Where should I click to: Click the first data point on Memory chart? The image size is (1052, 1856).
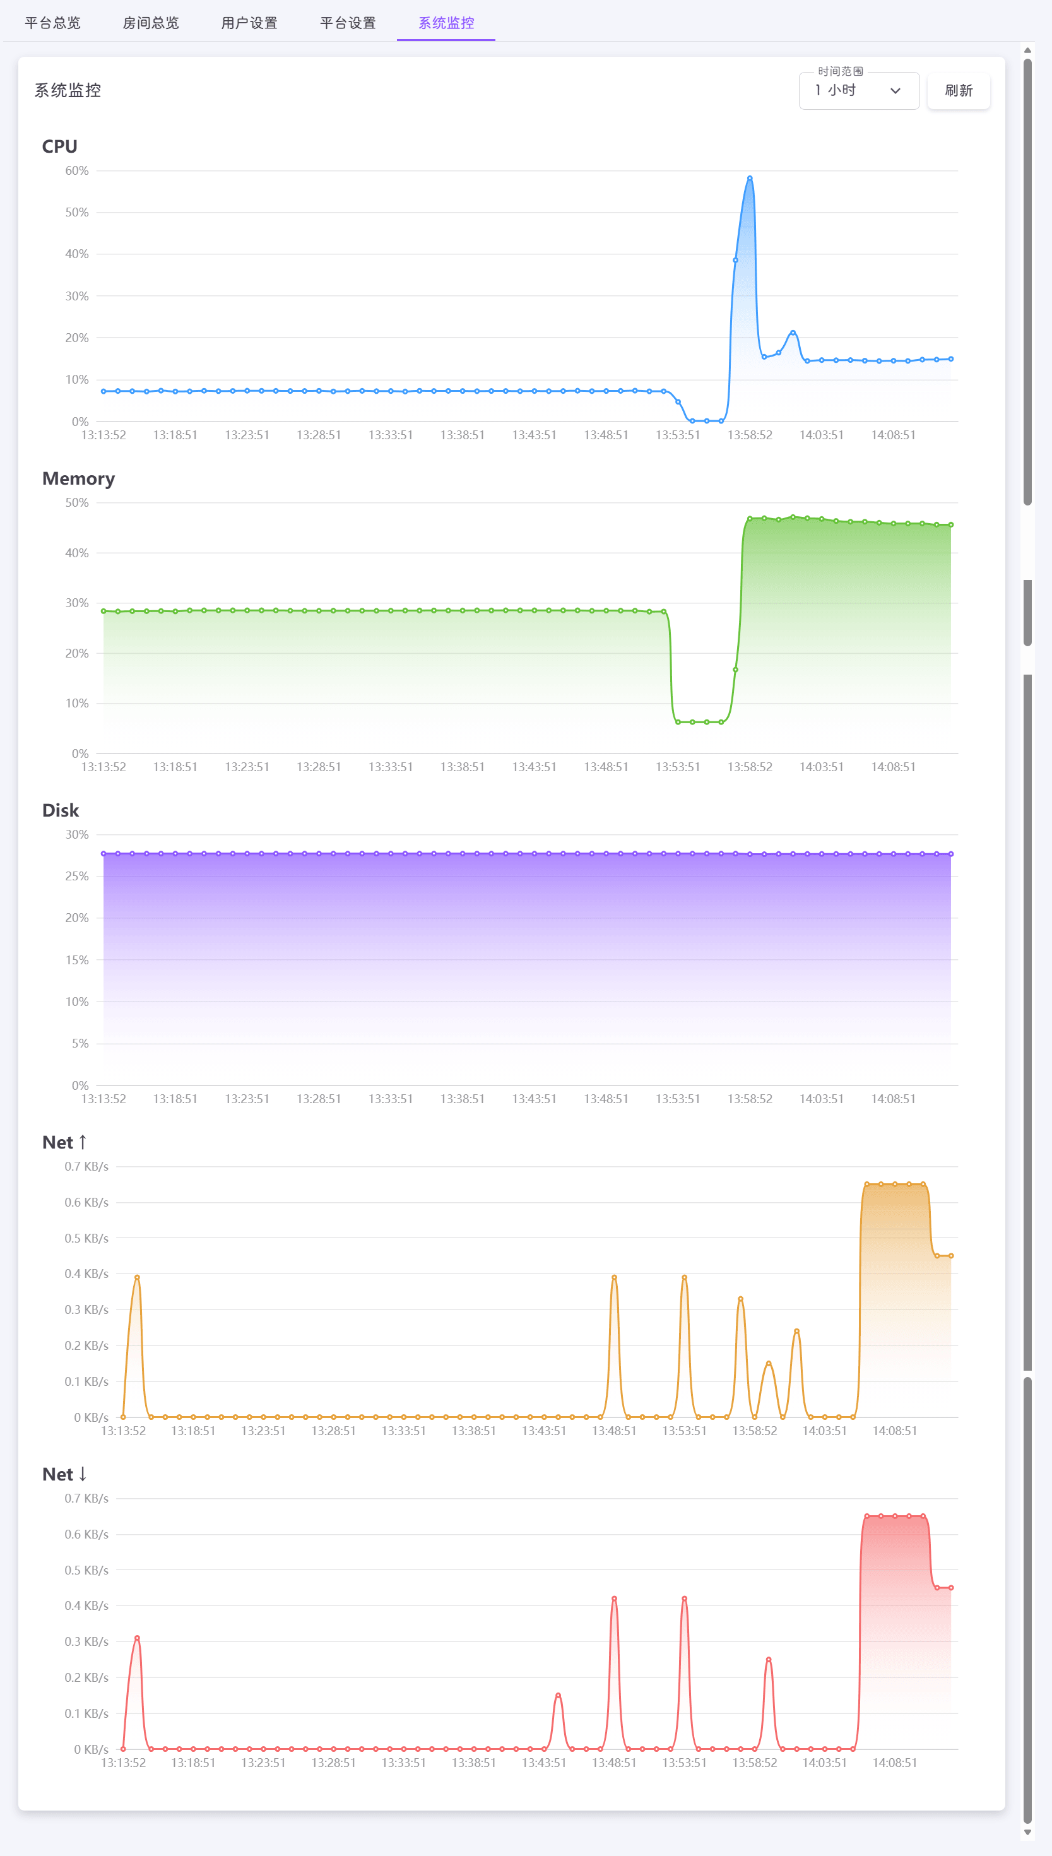coord(103,612)
